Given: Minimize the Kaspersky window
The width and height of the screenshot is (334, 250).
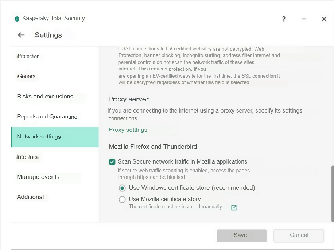Looking at the screenshot, I should pos(304,19).
